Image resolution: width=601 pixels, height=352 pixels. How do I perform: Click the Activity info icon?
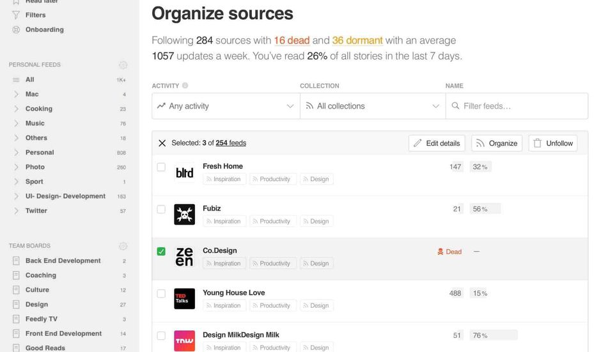click(185, 86)
